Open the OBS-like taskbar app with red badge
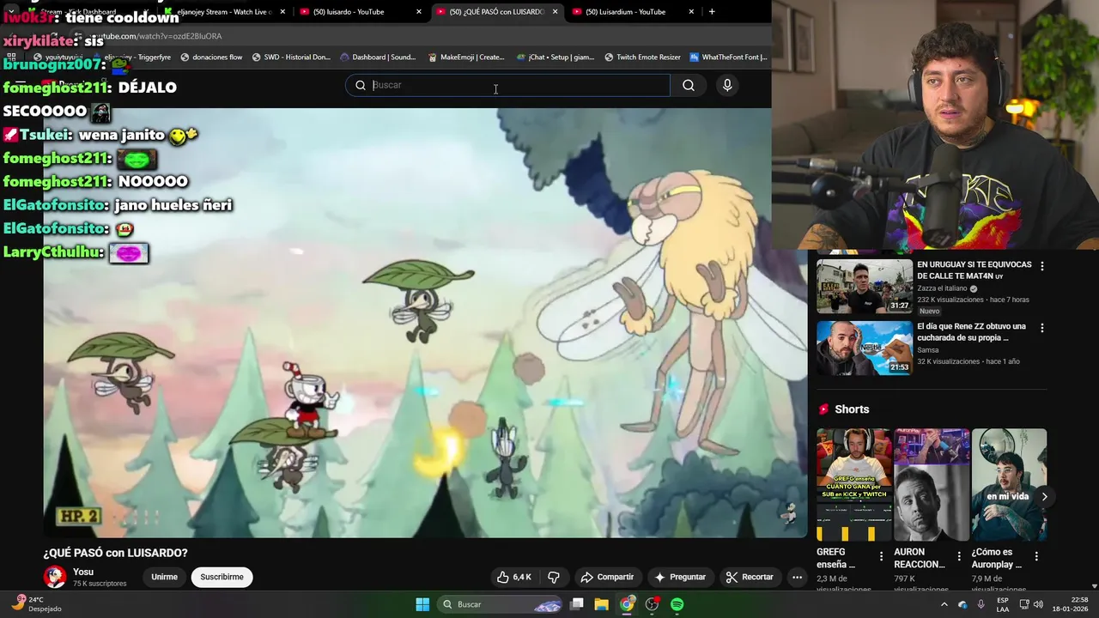1099x618 pixels. tap(653, 604)
